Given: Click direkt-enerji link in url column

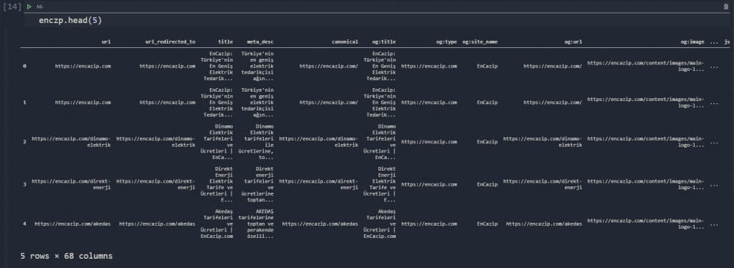Looking at the screenshot, I should point(71,184).
